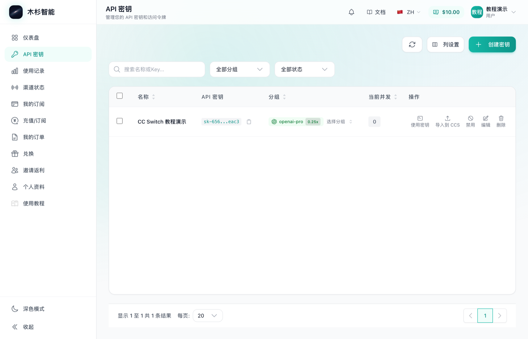Expand the 教程演示 user menu
The width and height of the screenshot is (528, 339).
point(493,12)
